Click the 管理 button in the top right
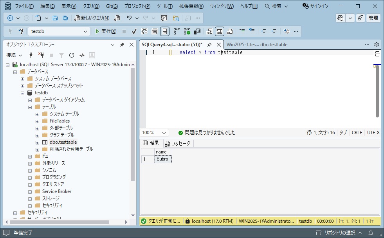 372,18
